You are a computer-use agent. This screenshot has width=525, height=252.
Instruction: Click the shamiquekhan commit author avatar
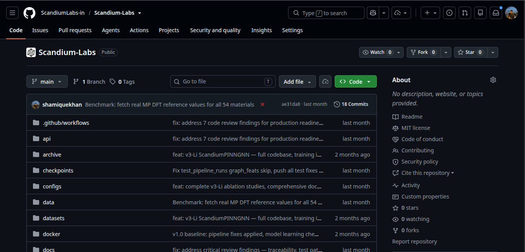pos(36,104)
